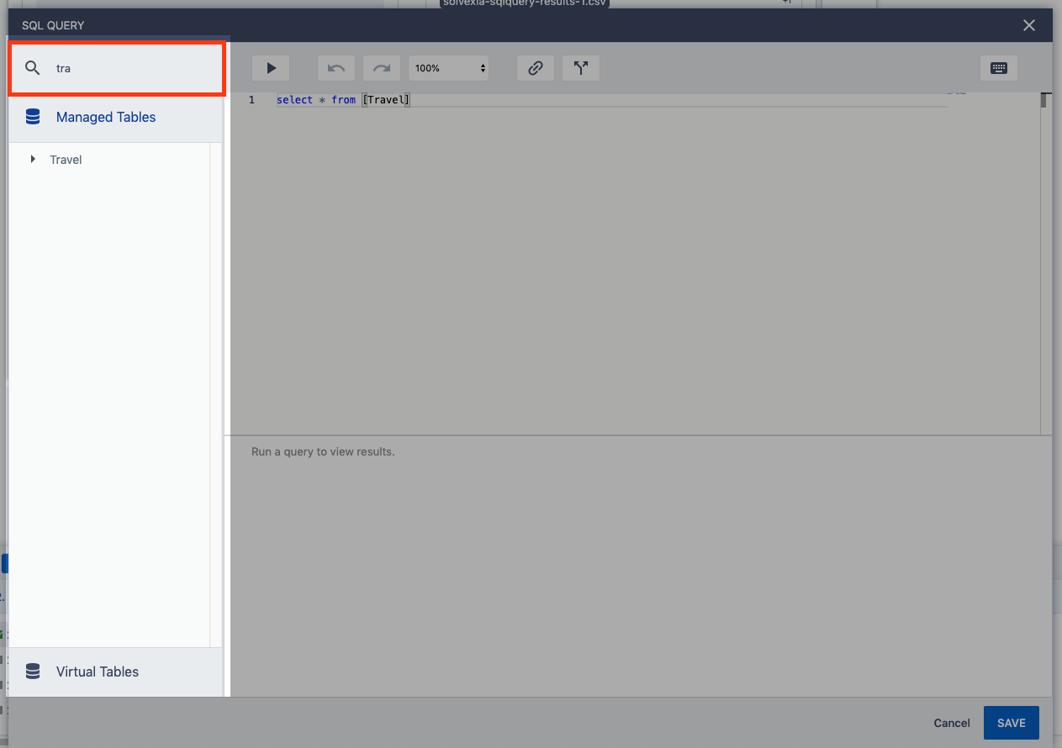Click the chain link icon in the toolbar
Screen dimensions: 1062x748
click(535, 68)
